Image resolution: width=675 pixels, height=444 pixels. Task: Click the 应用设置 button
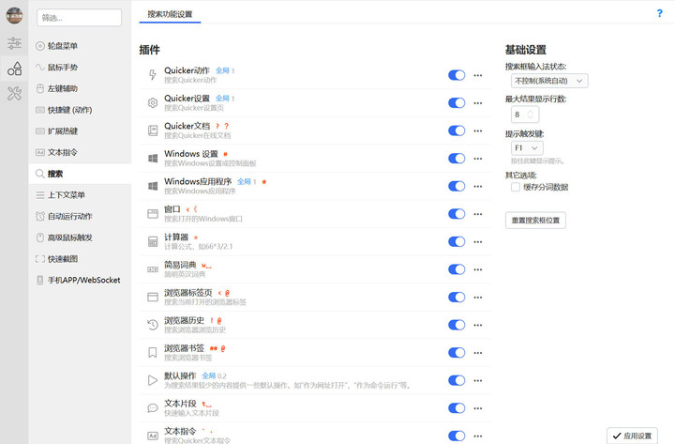632,436
